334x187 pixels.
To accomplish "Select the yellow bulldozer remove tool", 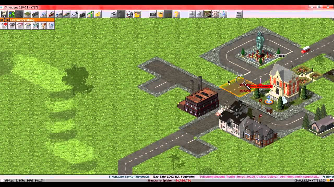I will point(98,14).
